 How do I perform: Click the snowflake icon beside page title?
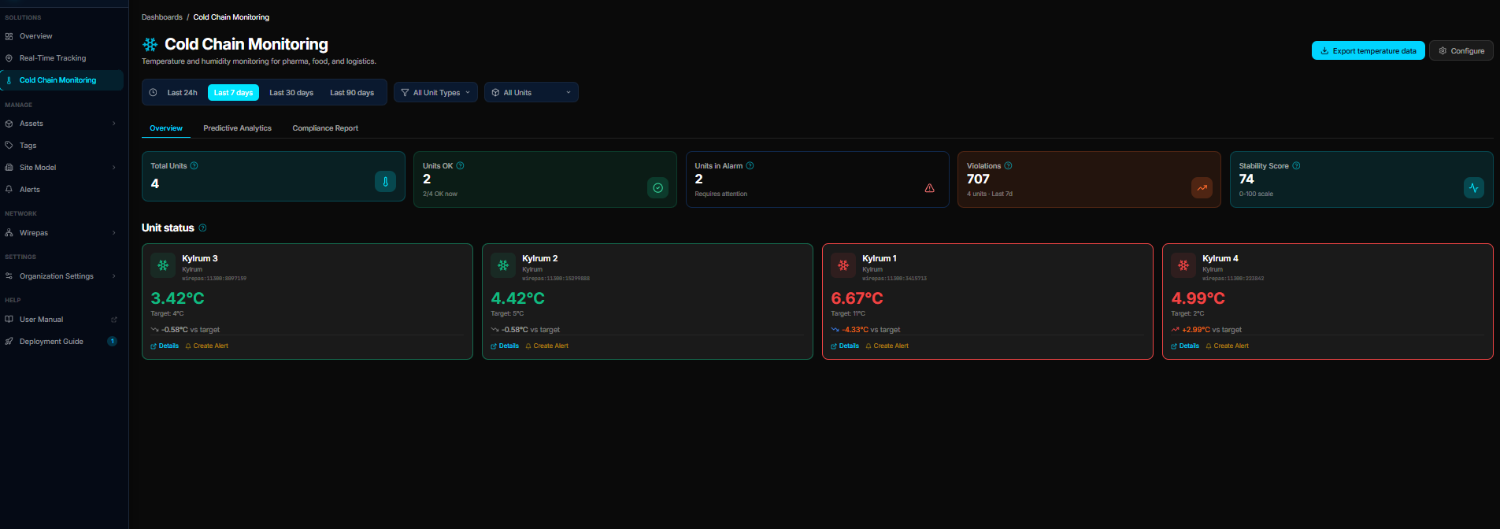pyautogui.click(x=150, y=45)
